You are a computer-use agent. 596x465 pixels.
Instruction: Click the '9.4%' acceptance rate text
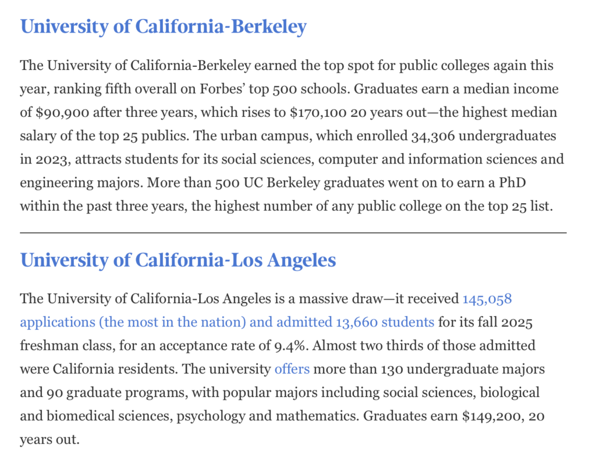pos(290,346)
